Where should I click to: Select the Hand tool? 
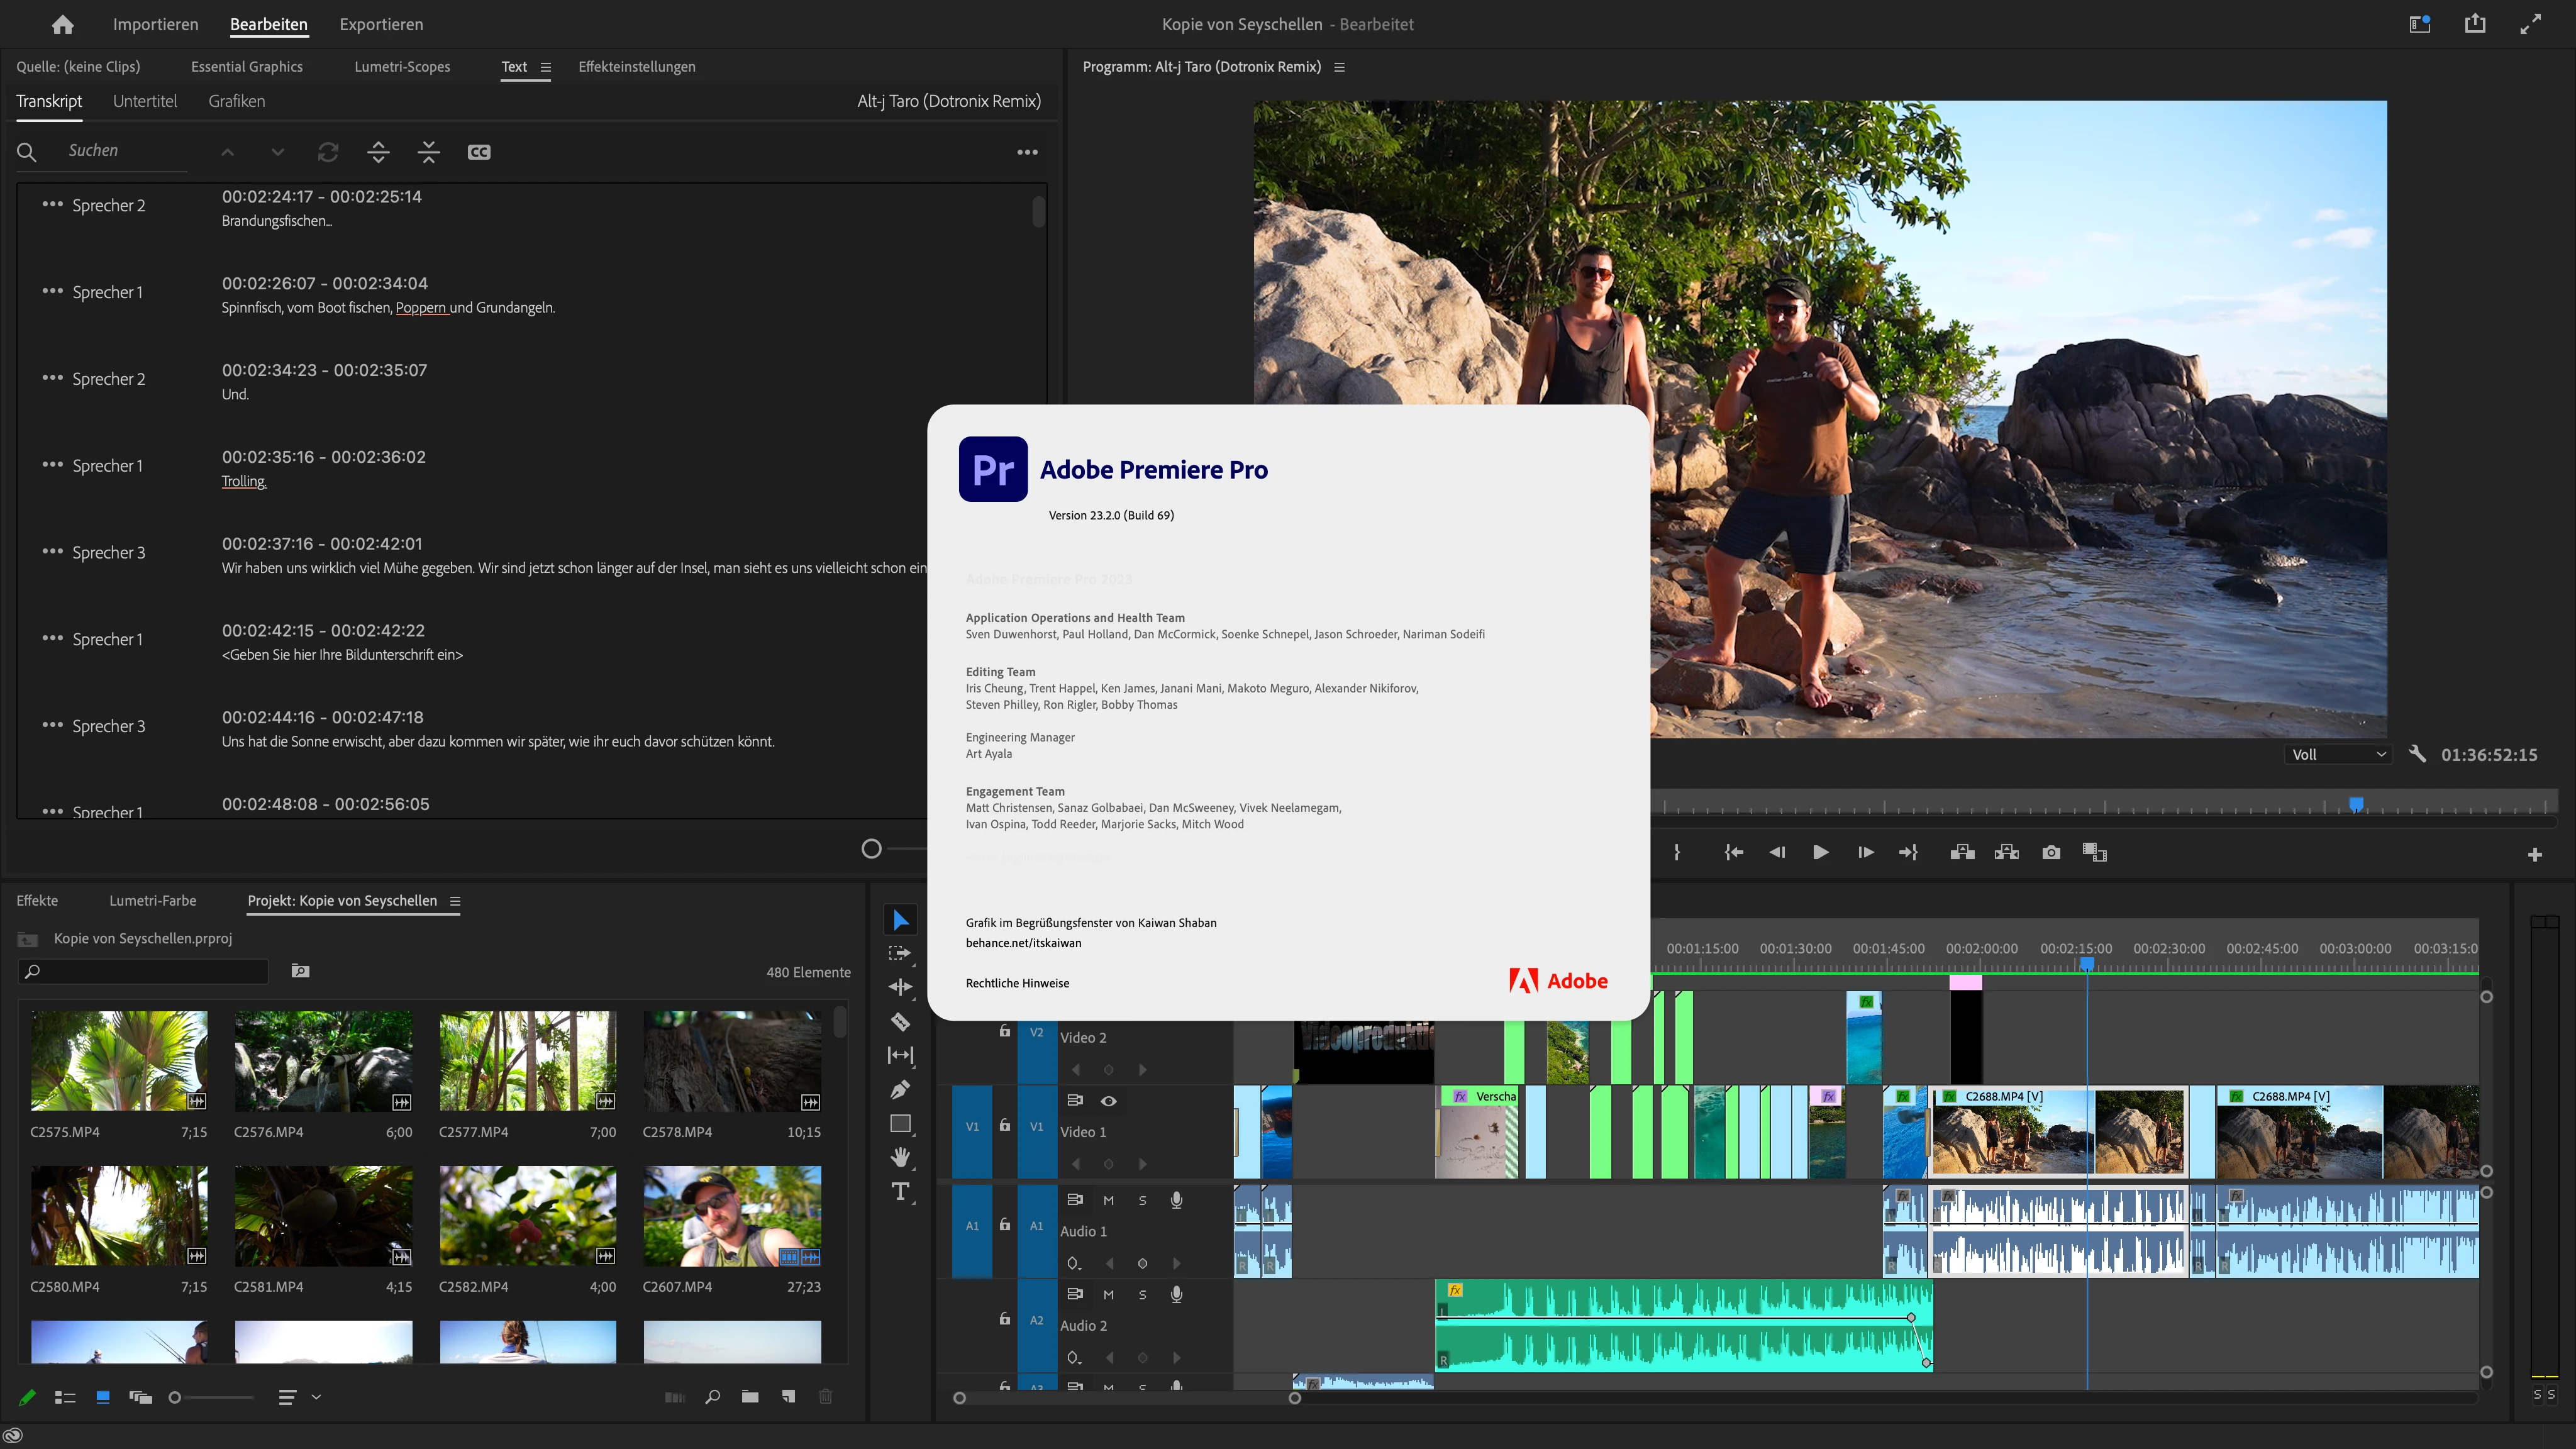(900, 1157)
